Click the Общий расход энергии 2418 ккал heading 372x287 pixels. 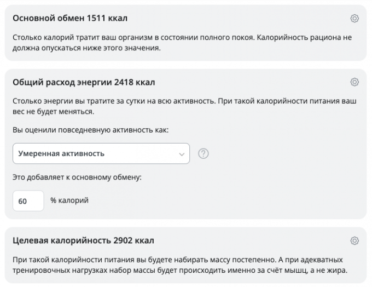pos(84,82)
